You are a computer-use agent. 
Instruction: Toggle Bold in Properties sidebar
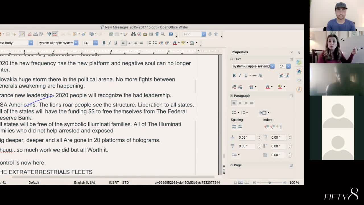[x=234, y=75]
